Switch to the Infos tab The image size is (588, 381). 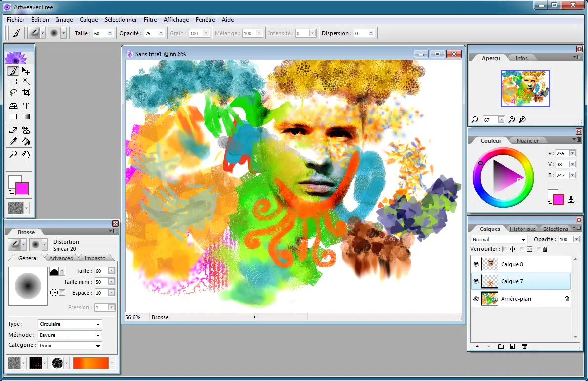[521, 58]
